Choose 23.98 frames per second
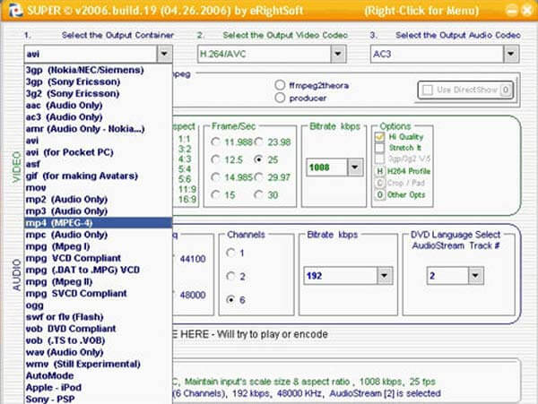The height and width of the screenshot is (404, 538). pyautogui.click(x=259, y=142)
